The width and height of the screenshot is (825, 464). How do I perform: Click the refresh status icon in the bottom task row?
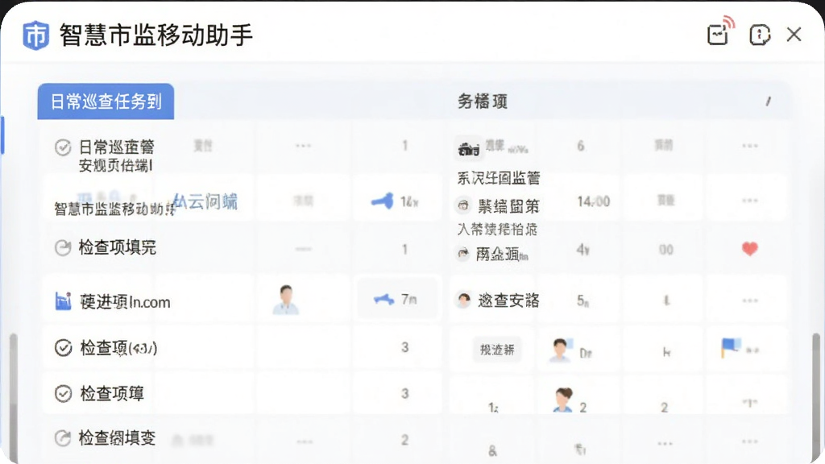(63, 437)
